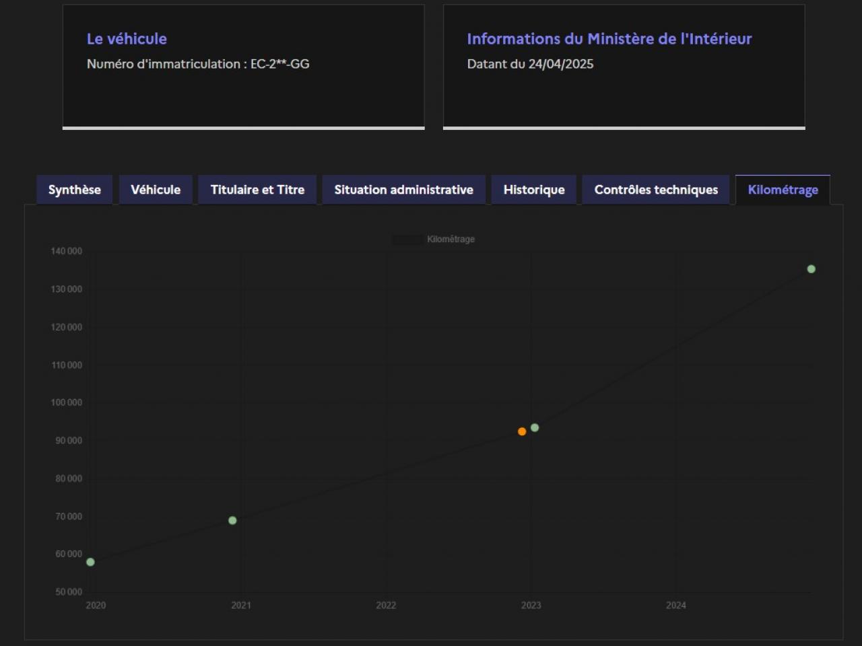Click the 'Le véhicule' card heading
862x646 pixels.
[127, 39]
